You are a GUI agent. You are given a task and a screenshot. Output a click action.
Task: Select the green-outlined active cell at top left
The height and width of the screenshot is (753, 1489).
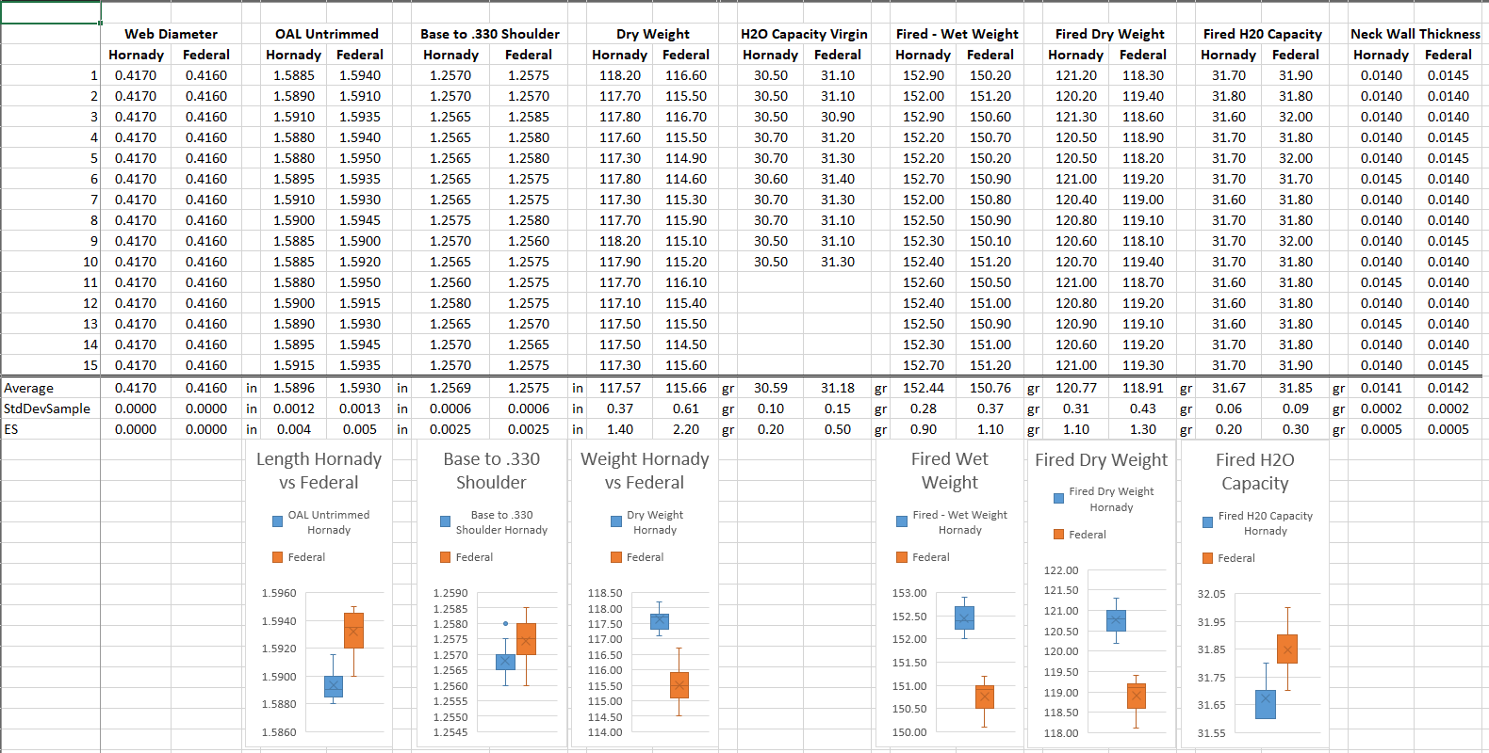pyautogui.click(x=51, y=12)
